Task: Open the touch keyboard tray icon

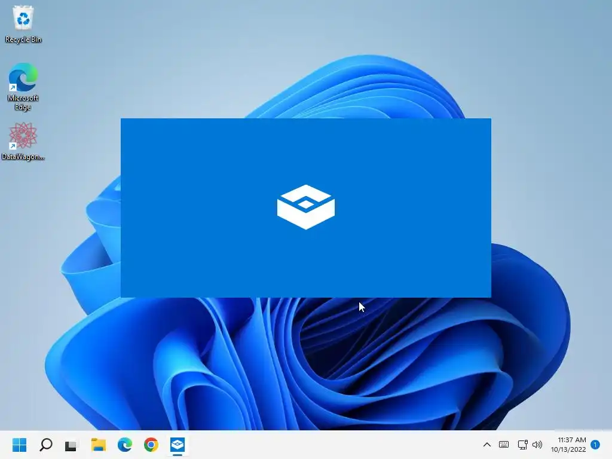Action: [504, 445]
